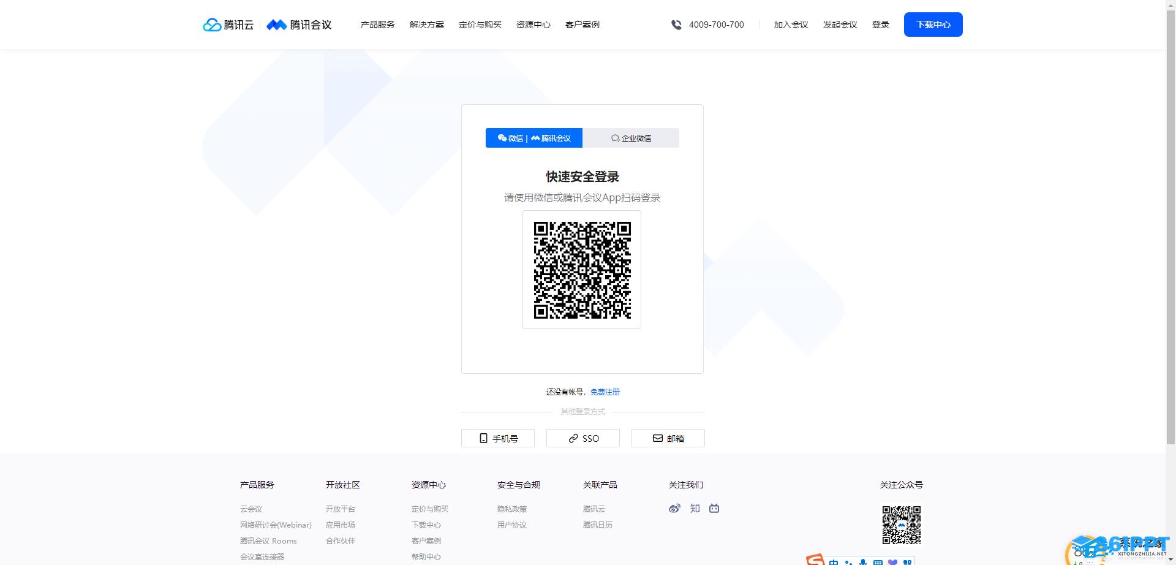
Task: Open the Zhihu follow icon
Action: [x=695, y=508]
